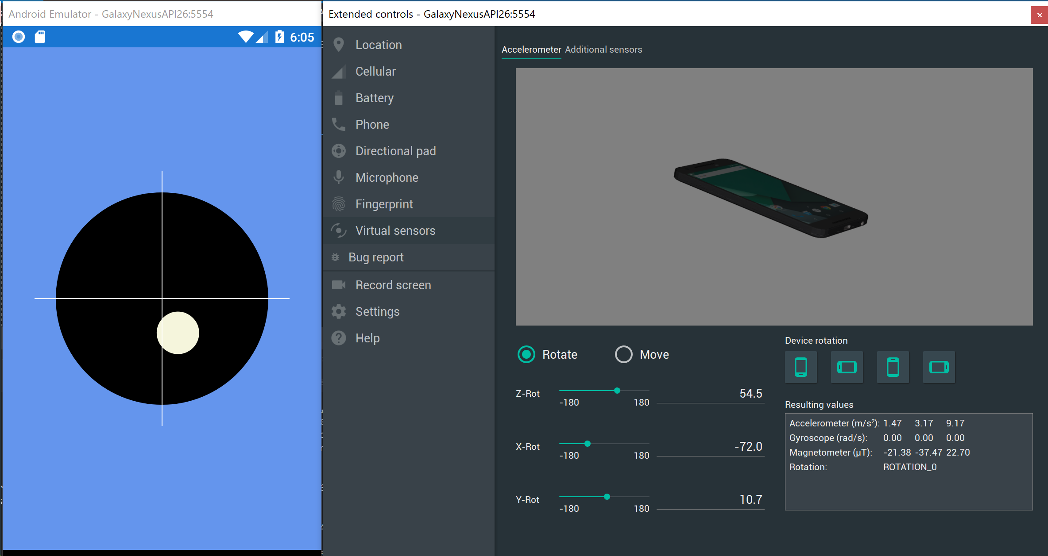Click the Microphone sidebar icon

pos(339,177)
